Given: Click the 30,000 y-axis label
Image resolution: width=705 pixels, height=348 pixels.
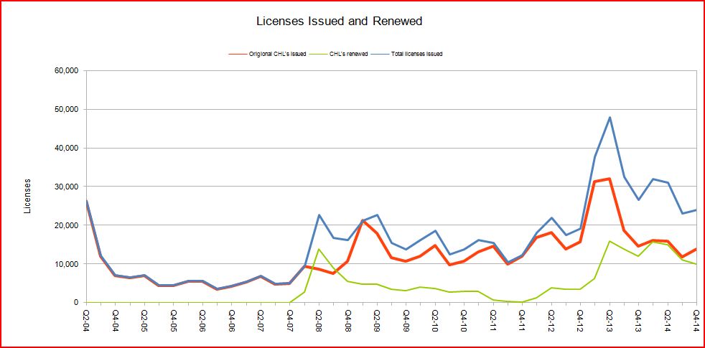Looking at the screenshot, I should tap(65, 187).
